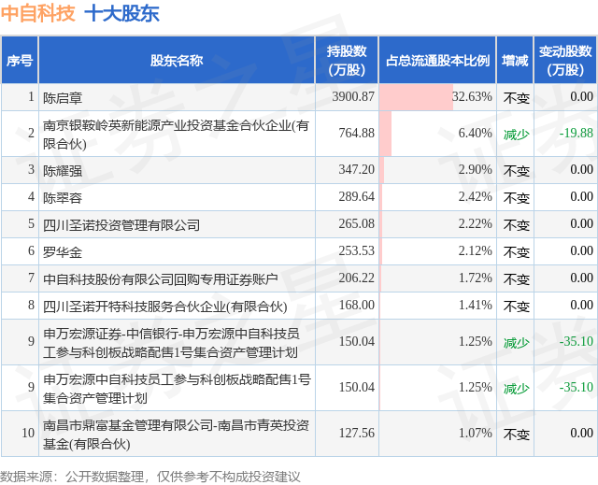The height and width of the screenshot is (485, 598).
Task: Click the 32.63% ratio cell
Action: click(x=437, y=97)
